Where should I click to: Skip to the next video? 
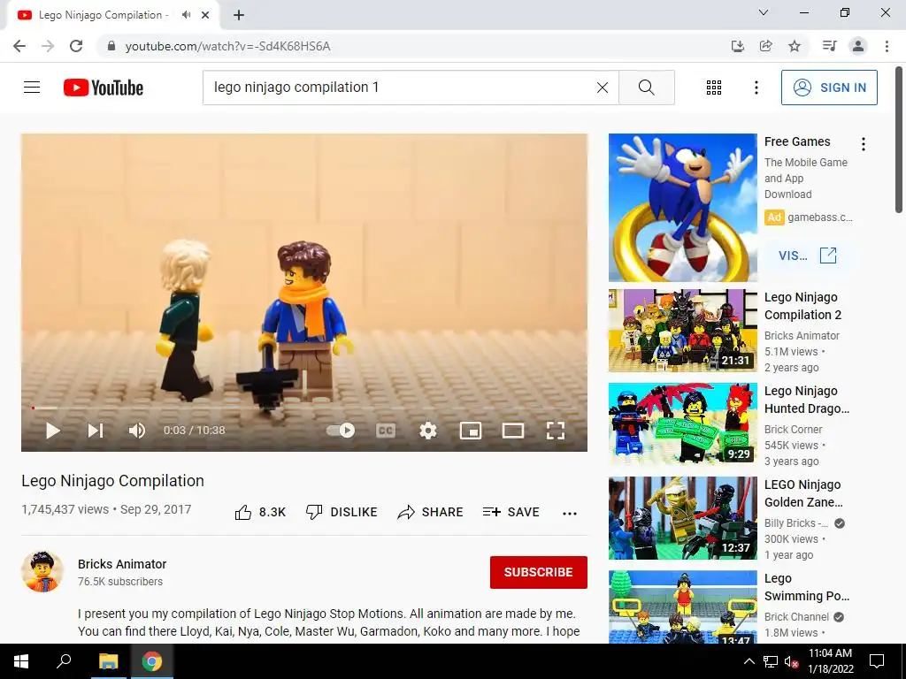(96, 431)
